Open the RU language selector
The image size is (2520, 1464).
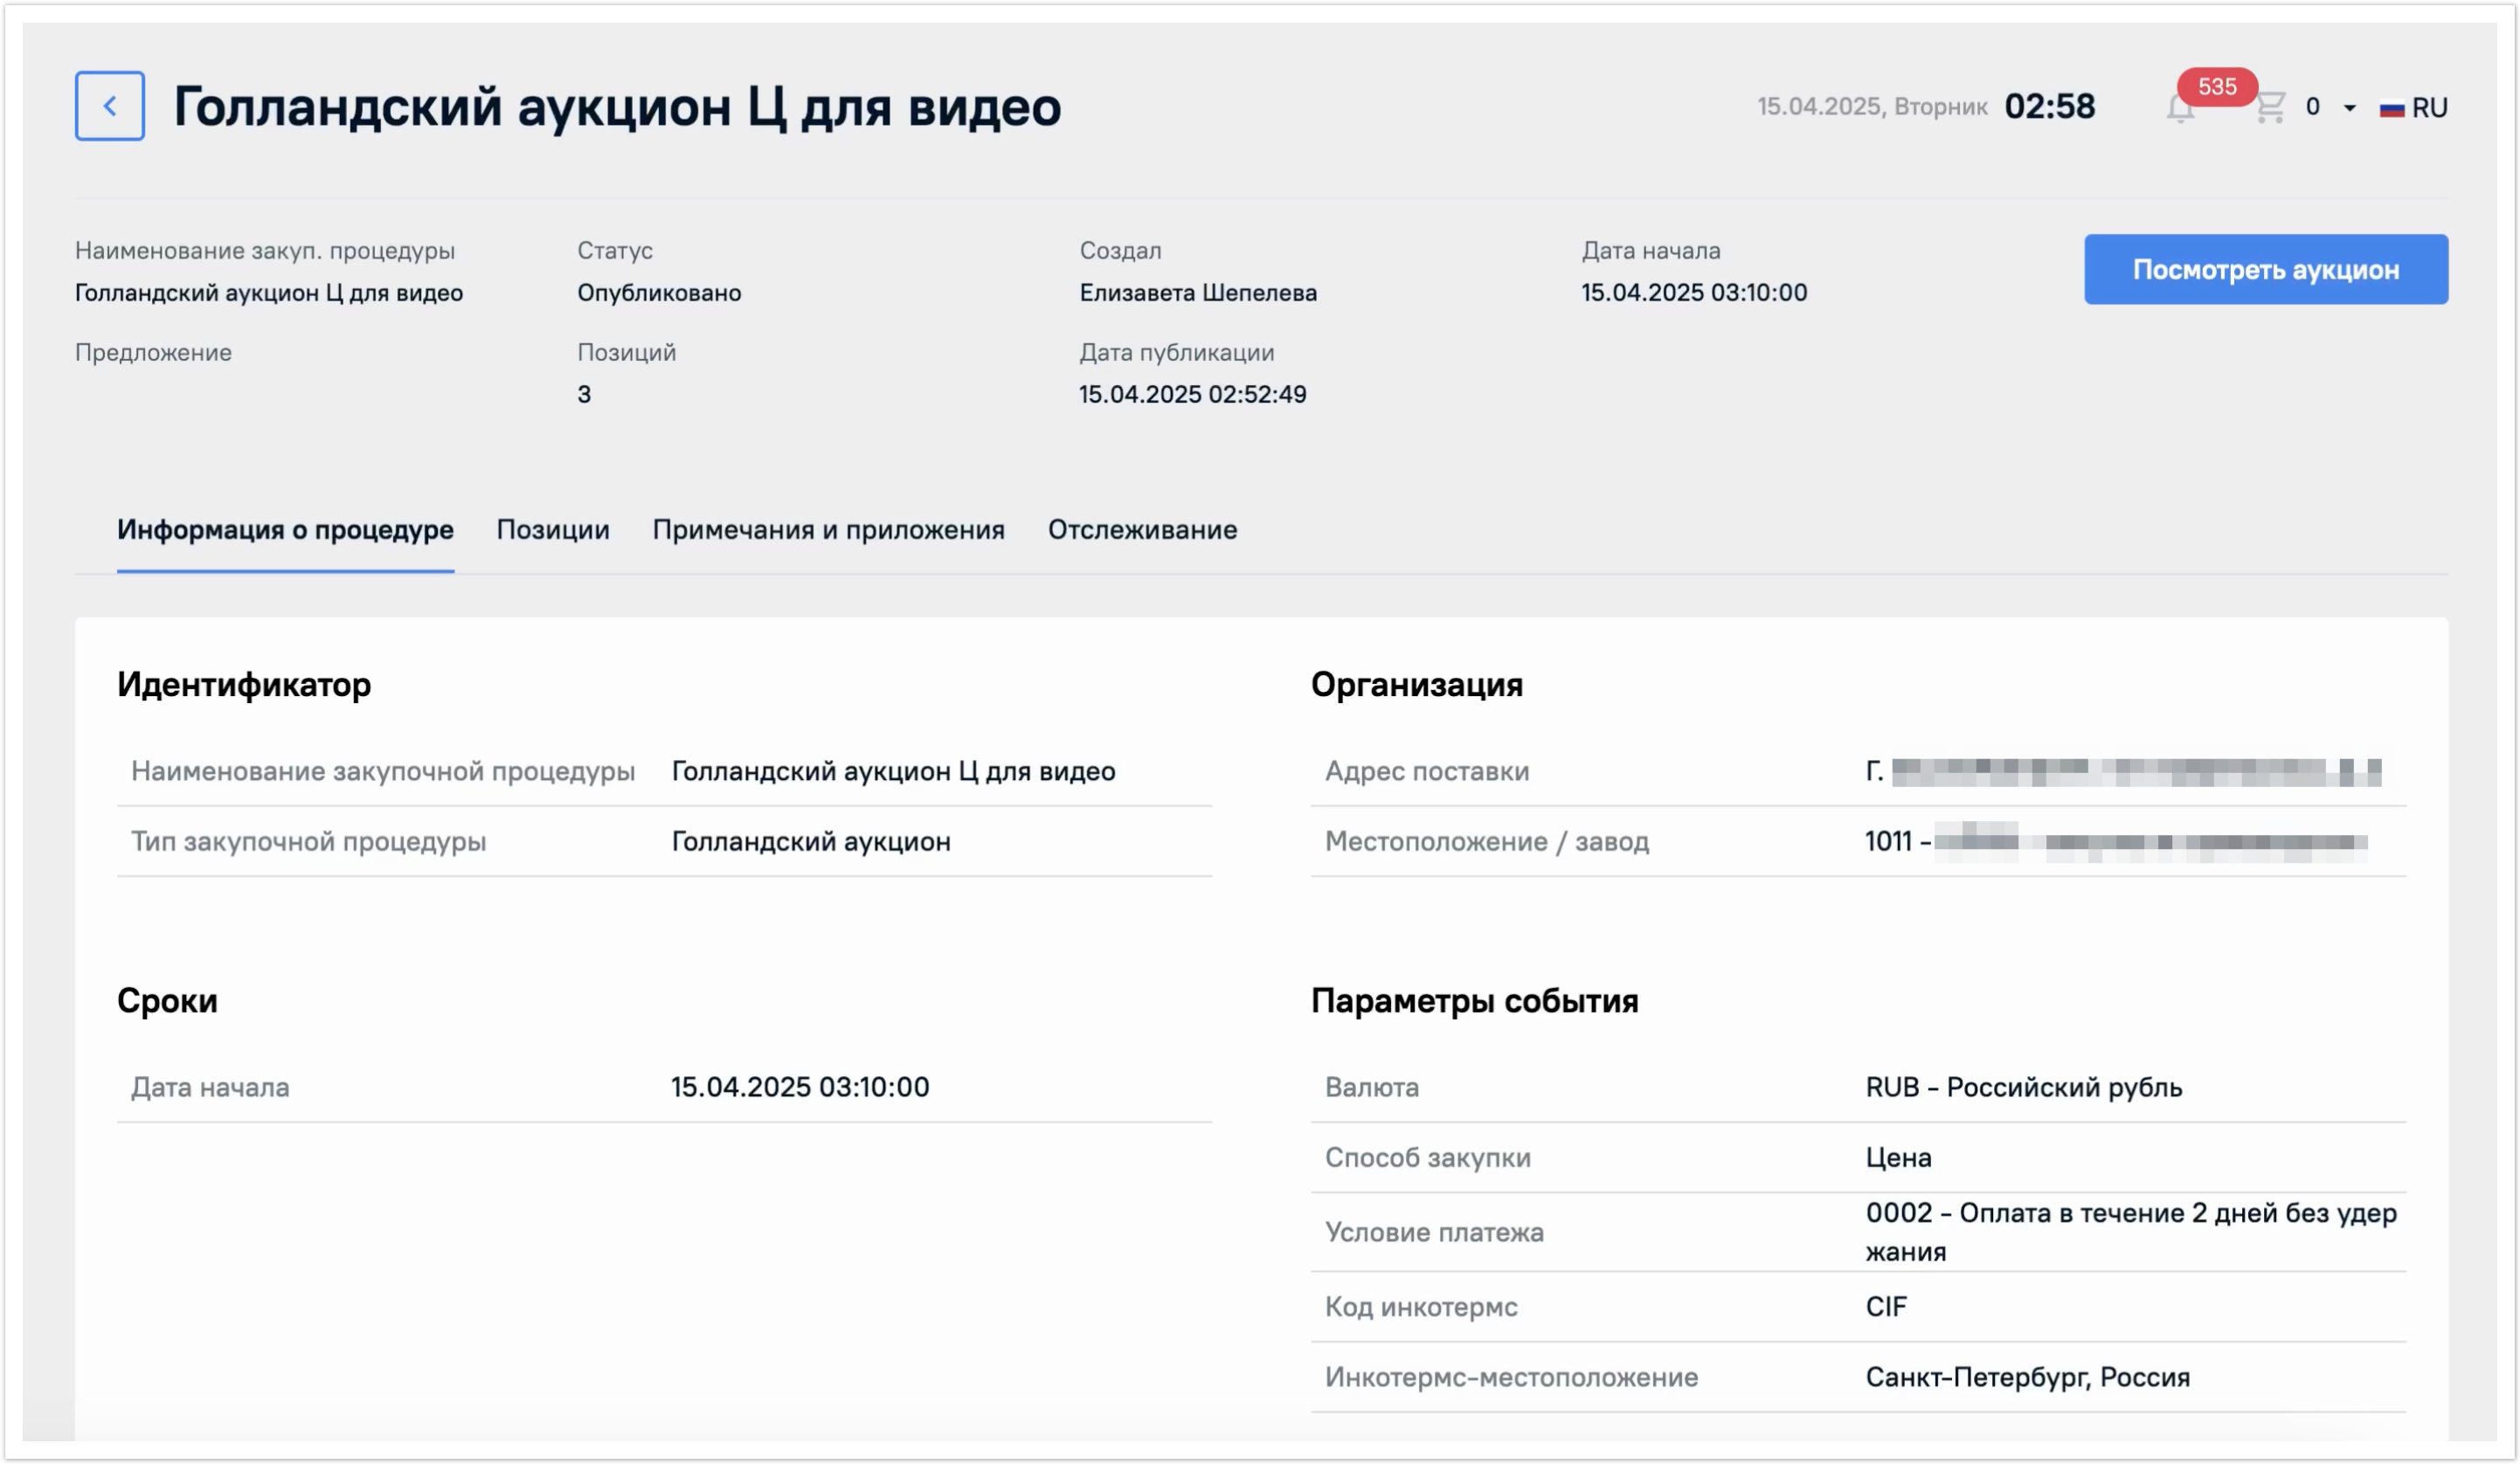pyautogui.click(x=2429, y=108)
